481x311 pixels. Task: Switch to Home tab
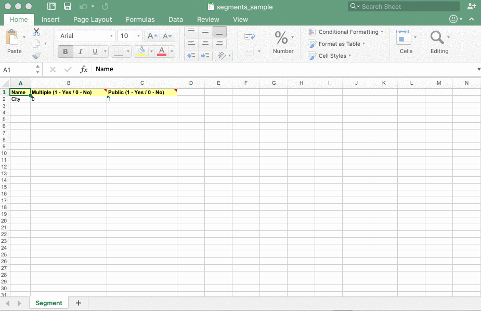(18, 20)
